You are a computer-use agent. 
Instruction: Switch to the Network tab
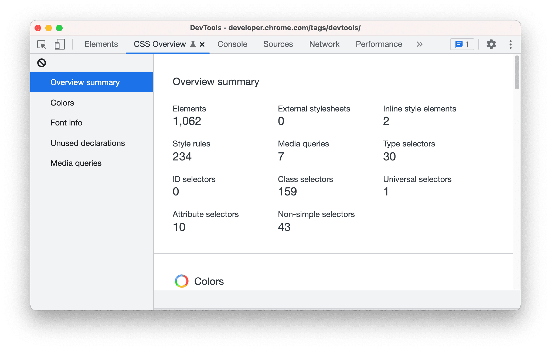coord(325,44)
